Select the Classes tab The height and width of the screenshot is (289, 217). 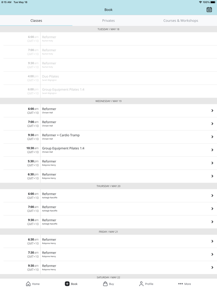click(x=36, y=20)
